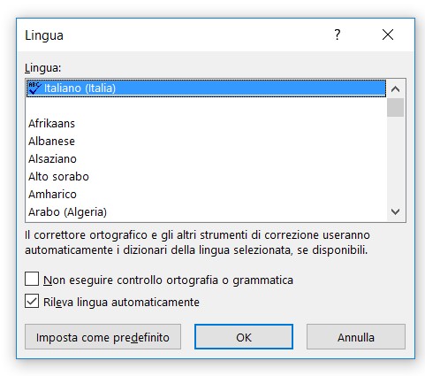Viewport: 425px width, 376px height.
Task: Select Italiano (Italia) in the list
Action: pos(206,88)
